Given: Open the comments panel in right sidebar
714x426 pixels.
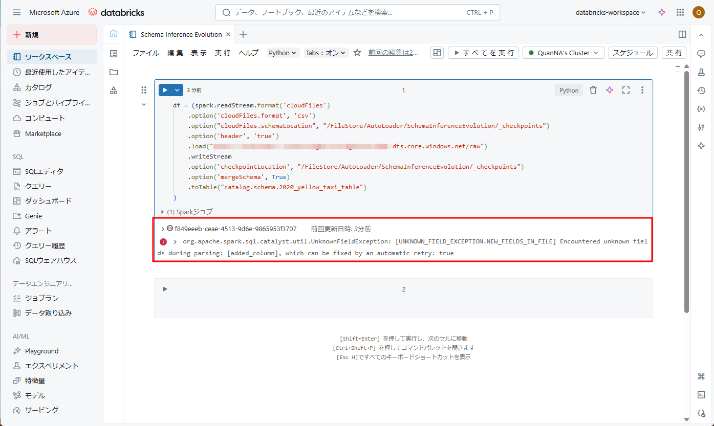Looking at the screenshot, I should (701, 54).
